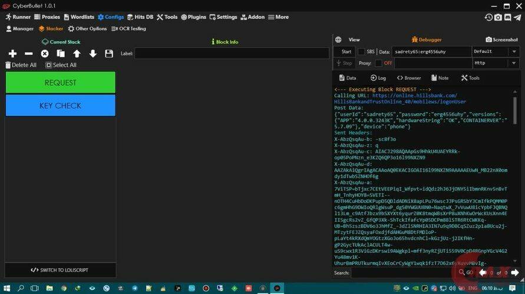
Task: Open the Http proxy type dropdown
Action: pos(495,63)
